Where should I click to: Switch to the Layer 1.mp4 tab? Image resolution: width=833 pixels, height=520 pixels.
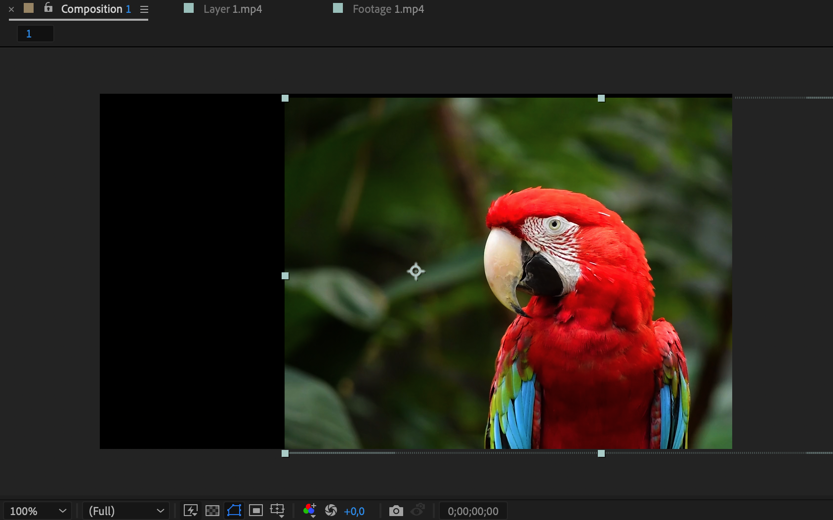(x=232, y=9)
